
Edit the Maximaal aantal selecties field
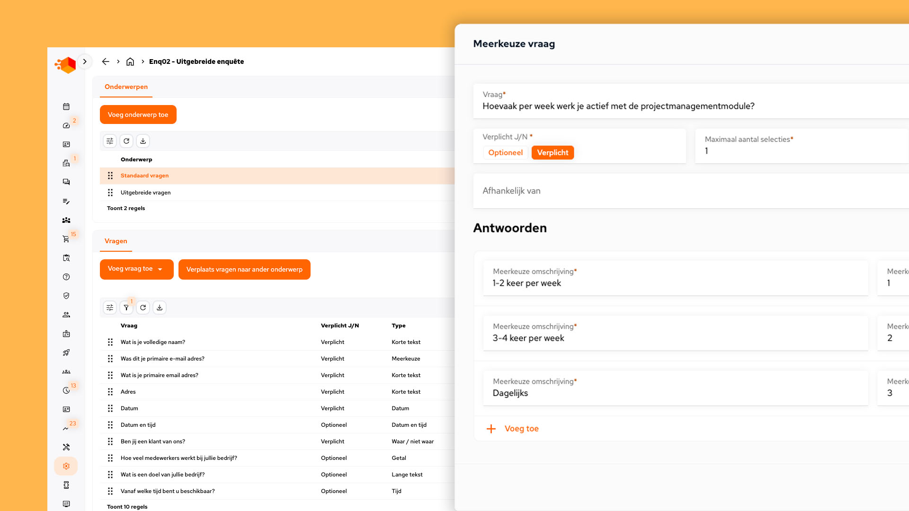coord(781,151)
